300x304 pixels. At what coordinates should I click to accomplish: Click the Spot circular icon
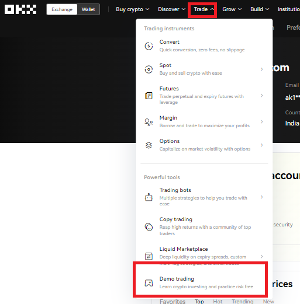coord(149,69)
